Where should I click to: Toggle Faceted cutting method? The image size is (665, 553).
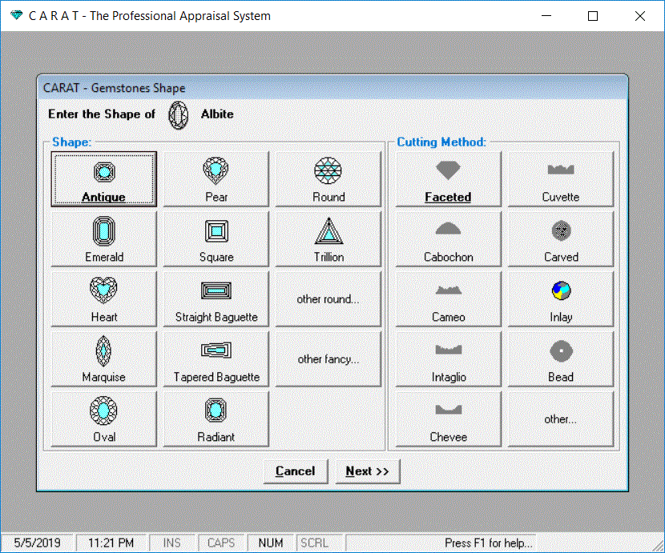coord(448,179)
